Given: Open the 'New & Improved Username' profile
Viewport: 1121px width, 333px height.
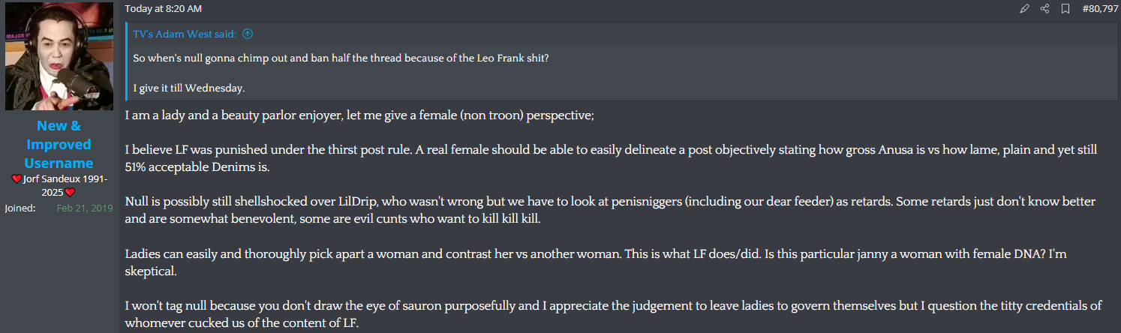Looking at the screenshot, I should click(x=59, y=144).
